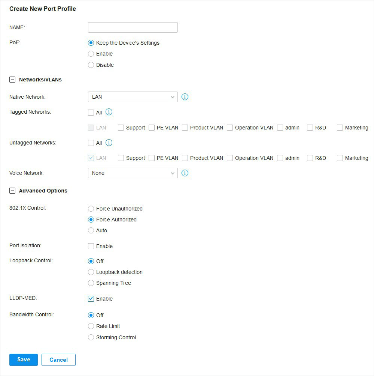Select the PoE Disable radio option
This screenshot has width=374, height=376.
[x=91, y=65]
